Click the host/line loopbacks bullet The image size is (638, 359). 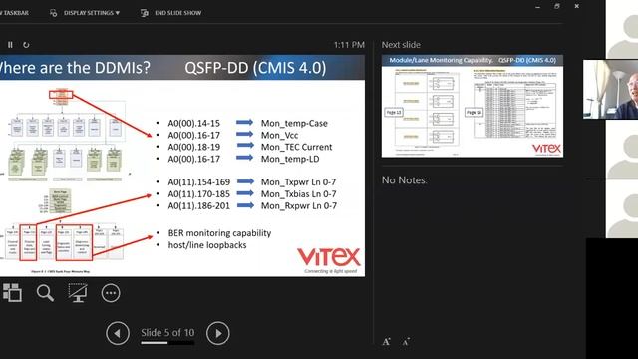coord(207,245)
